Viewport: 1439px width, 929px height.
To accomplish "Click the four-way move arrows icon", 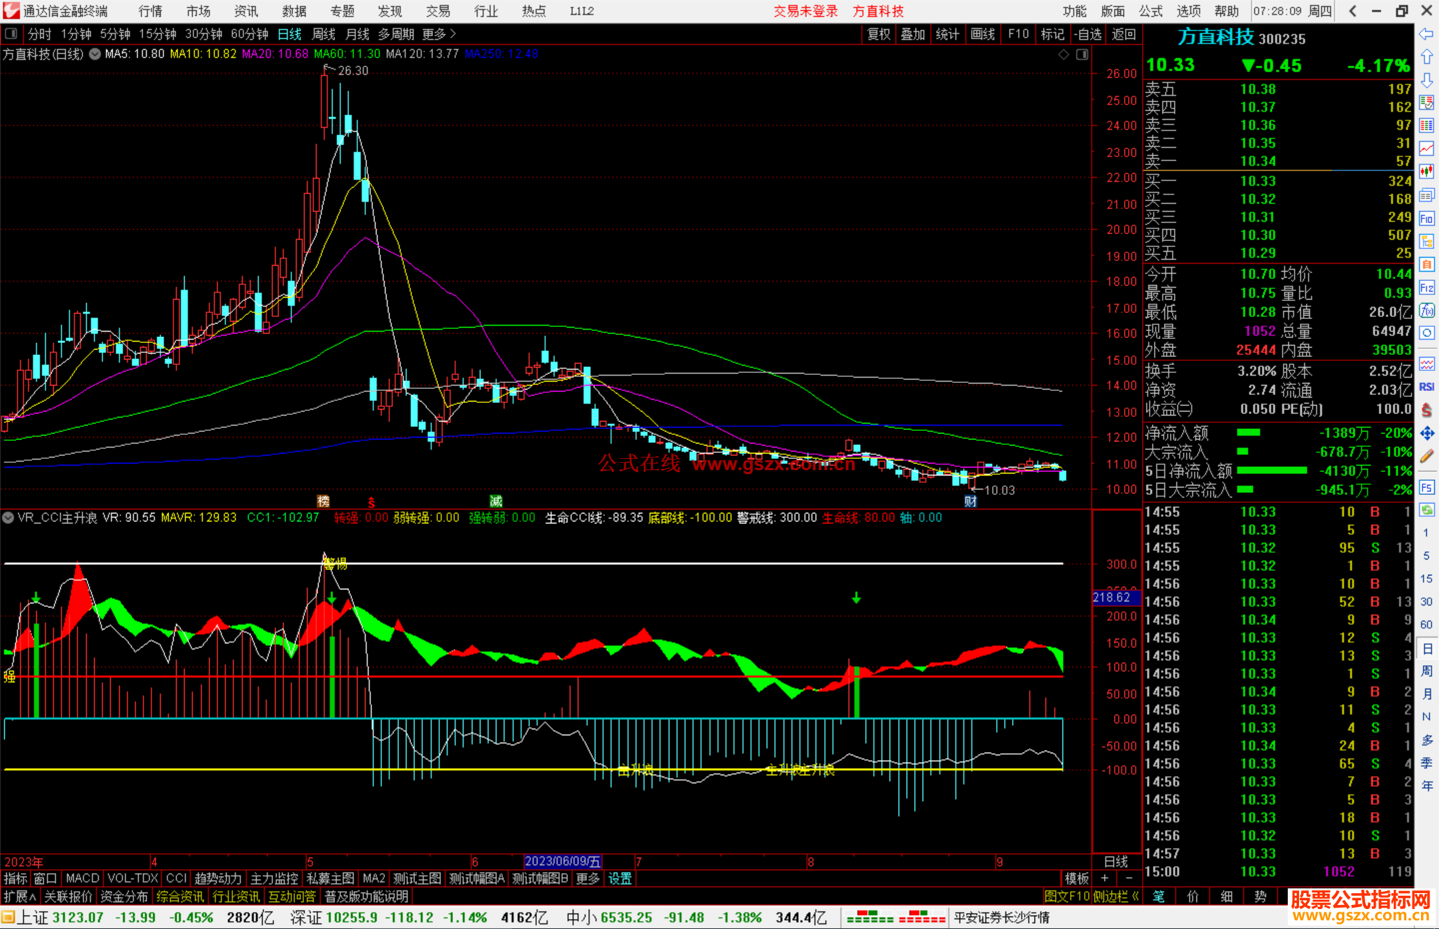I will (1426, 434).
